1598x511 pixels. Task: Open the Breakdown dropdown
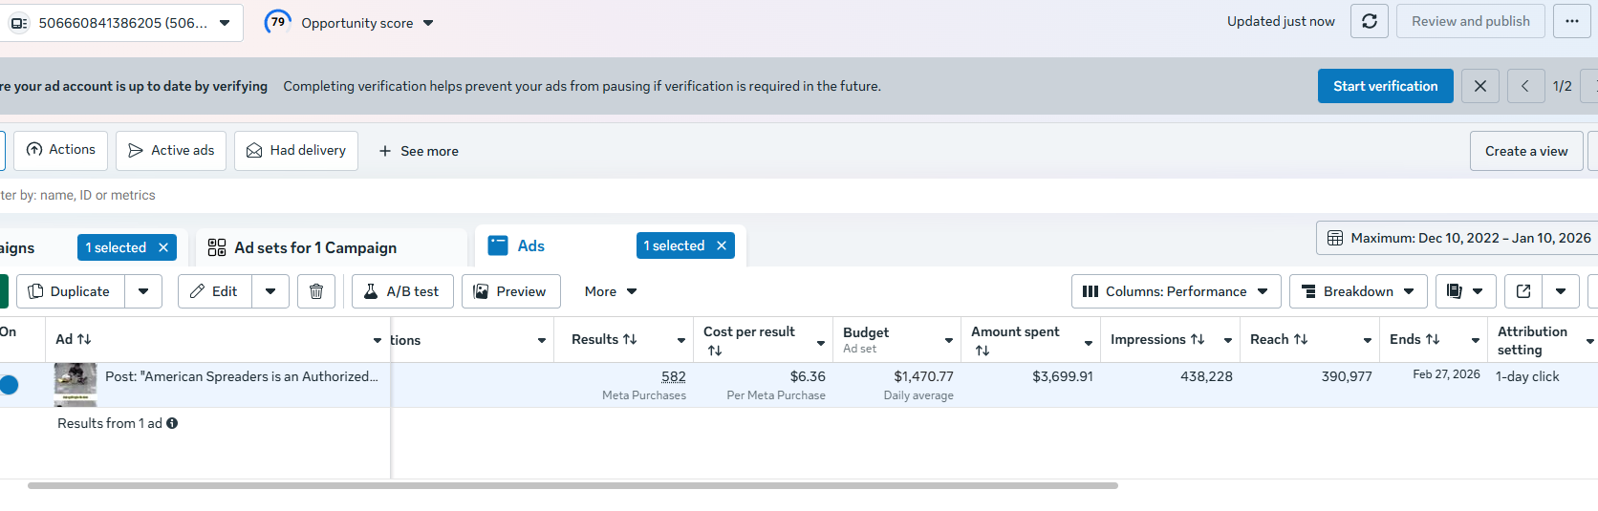1357,291
